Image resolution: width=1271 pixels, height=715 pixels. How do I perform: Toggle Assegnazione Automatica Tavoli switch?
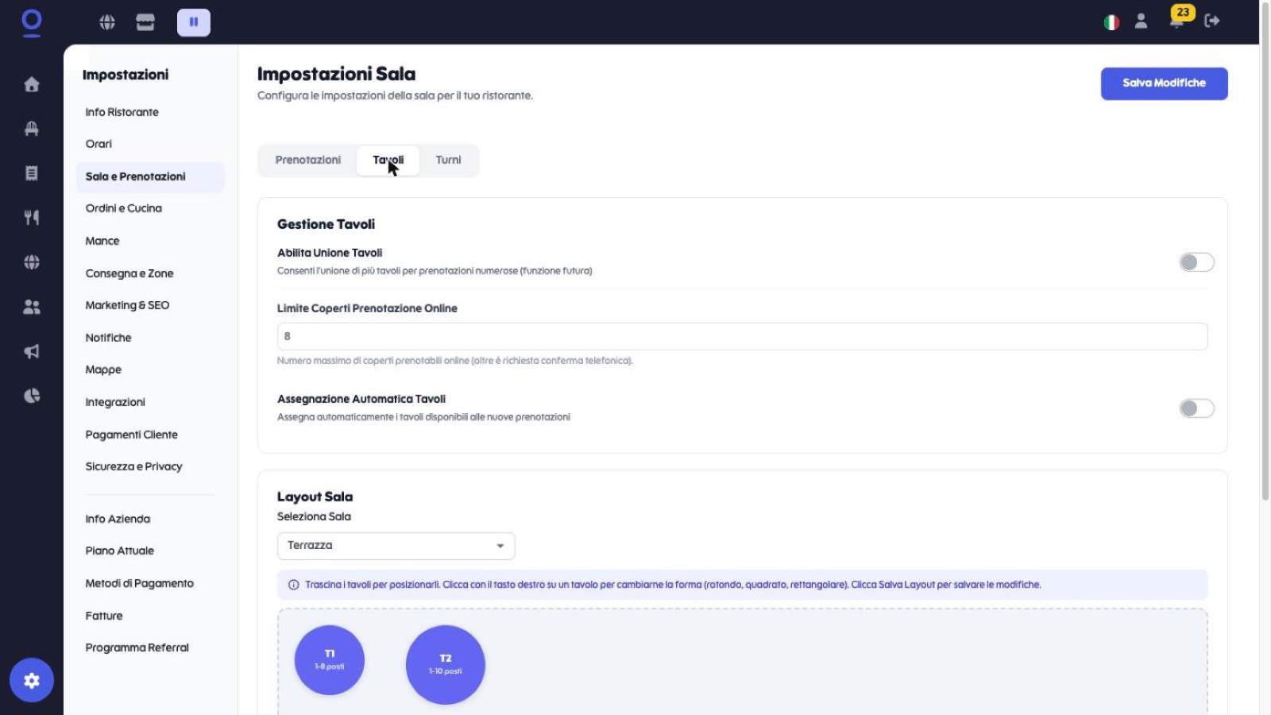click(1196, 408)
